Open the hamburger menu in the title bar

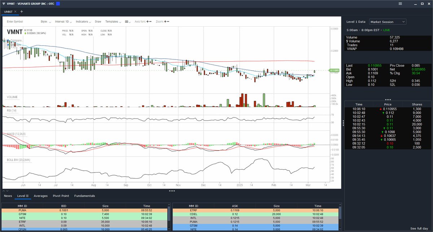(x=400, y=4)
